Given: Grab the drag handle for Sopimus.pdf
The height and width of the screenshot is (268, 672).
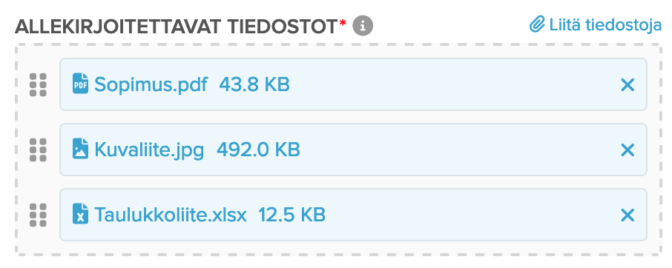Looking at the screenshot, I should [38, 84].
